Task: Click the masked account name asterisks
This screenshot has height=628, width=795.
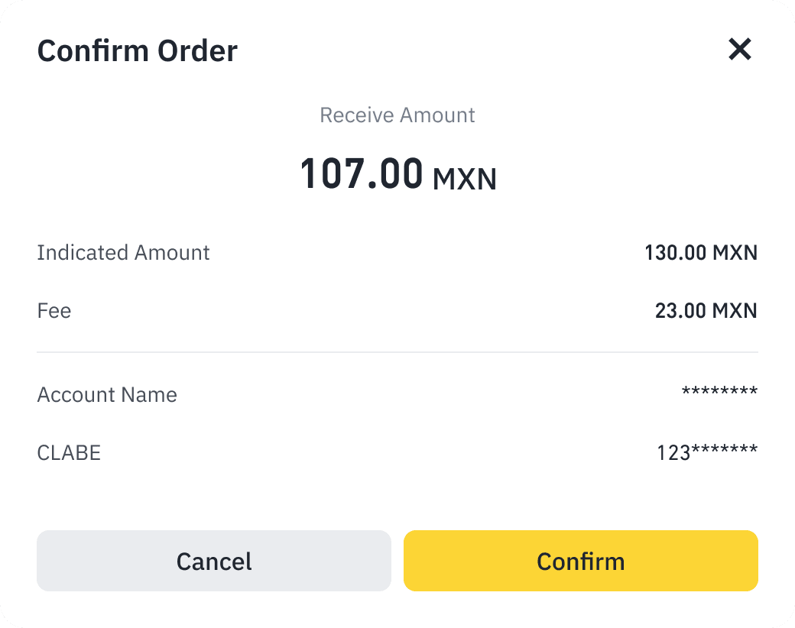Action: click(x=719, y=393)
